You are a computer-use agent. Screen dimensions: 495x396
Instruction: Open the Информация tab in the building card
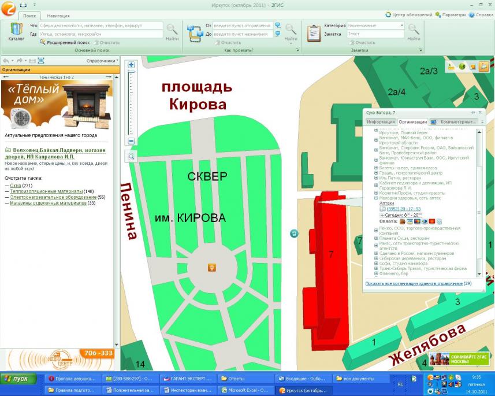pyautogui.click(x=381, y=122)
